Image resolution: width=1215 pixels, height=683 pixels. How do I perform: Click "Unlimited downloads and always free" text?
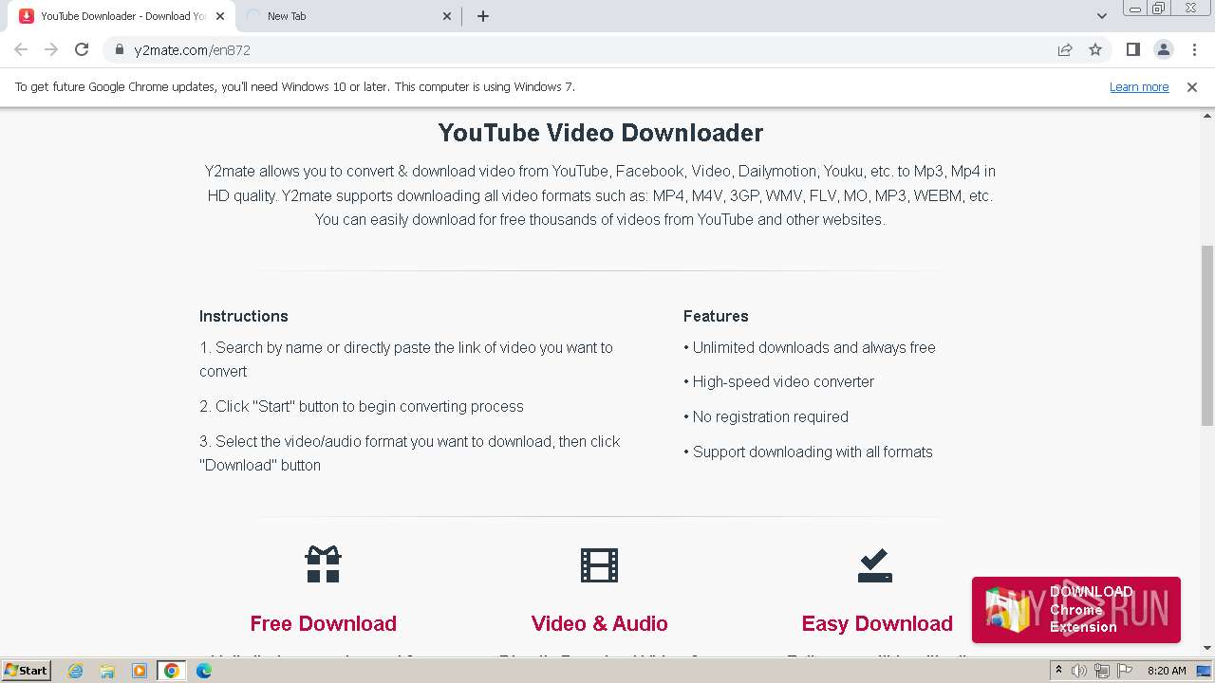point(813,347)
